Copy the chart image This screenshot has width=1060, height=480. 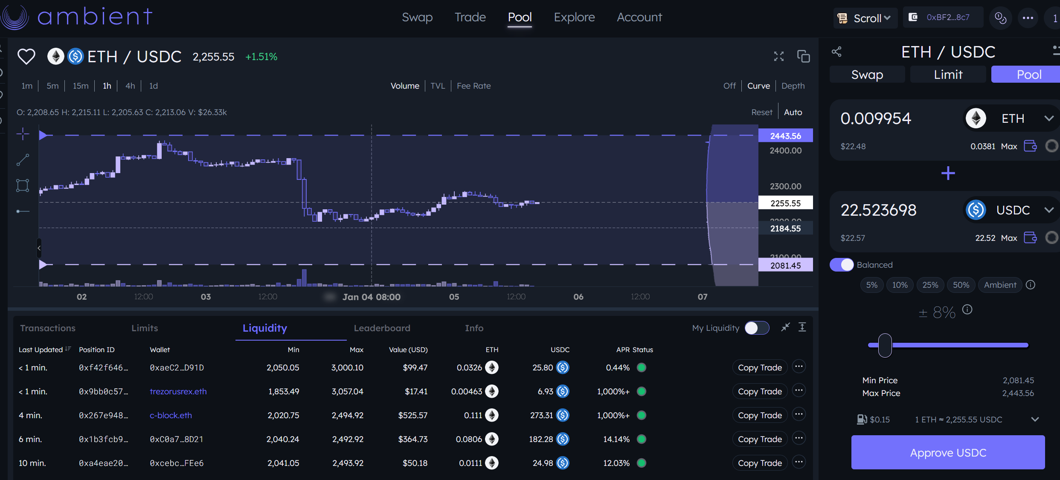803,56
